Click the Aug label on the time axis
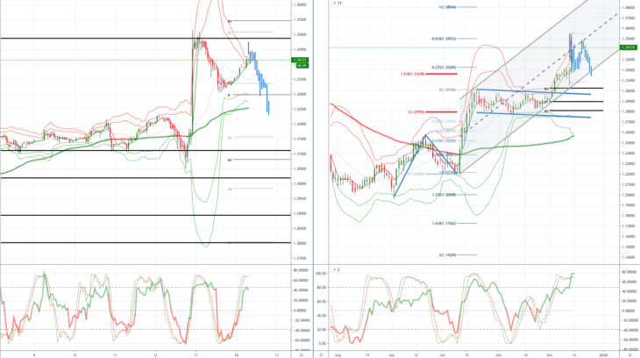This screenshot has height=358, width=640. click(338, 355)
